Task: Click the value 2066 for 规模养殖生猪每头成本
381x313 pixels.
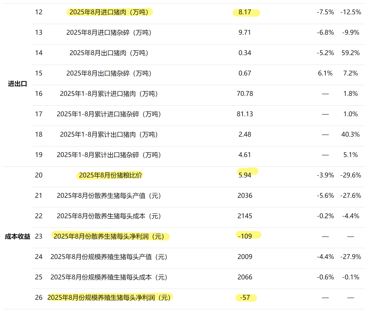Action: 245,277
